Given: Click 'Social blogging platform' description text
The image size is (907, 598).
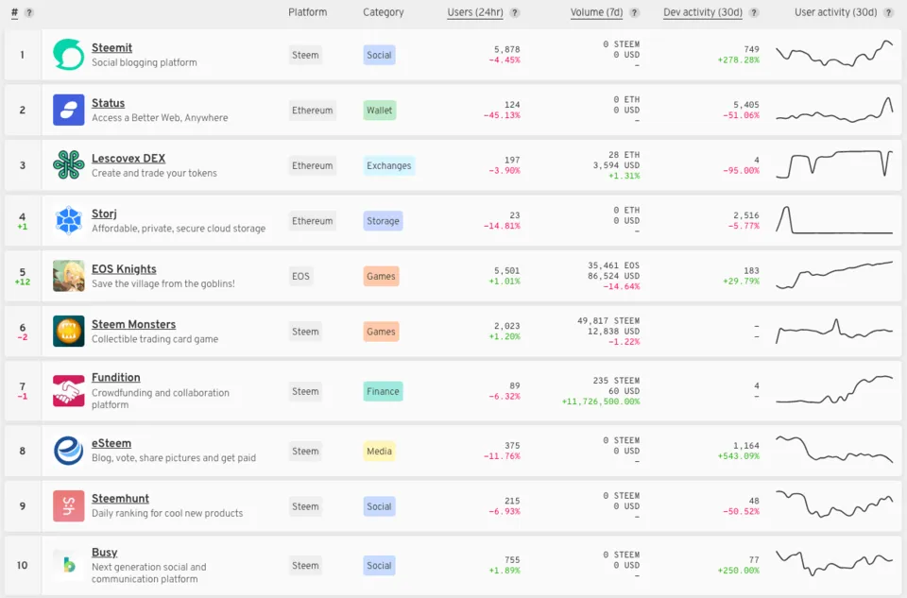Looking at the screenshot, I should (144, 62).
